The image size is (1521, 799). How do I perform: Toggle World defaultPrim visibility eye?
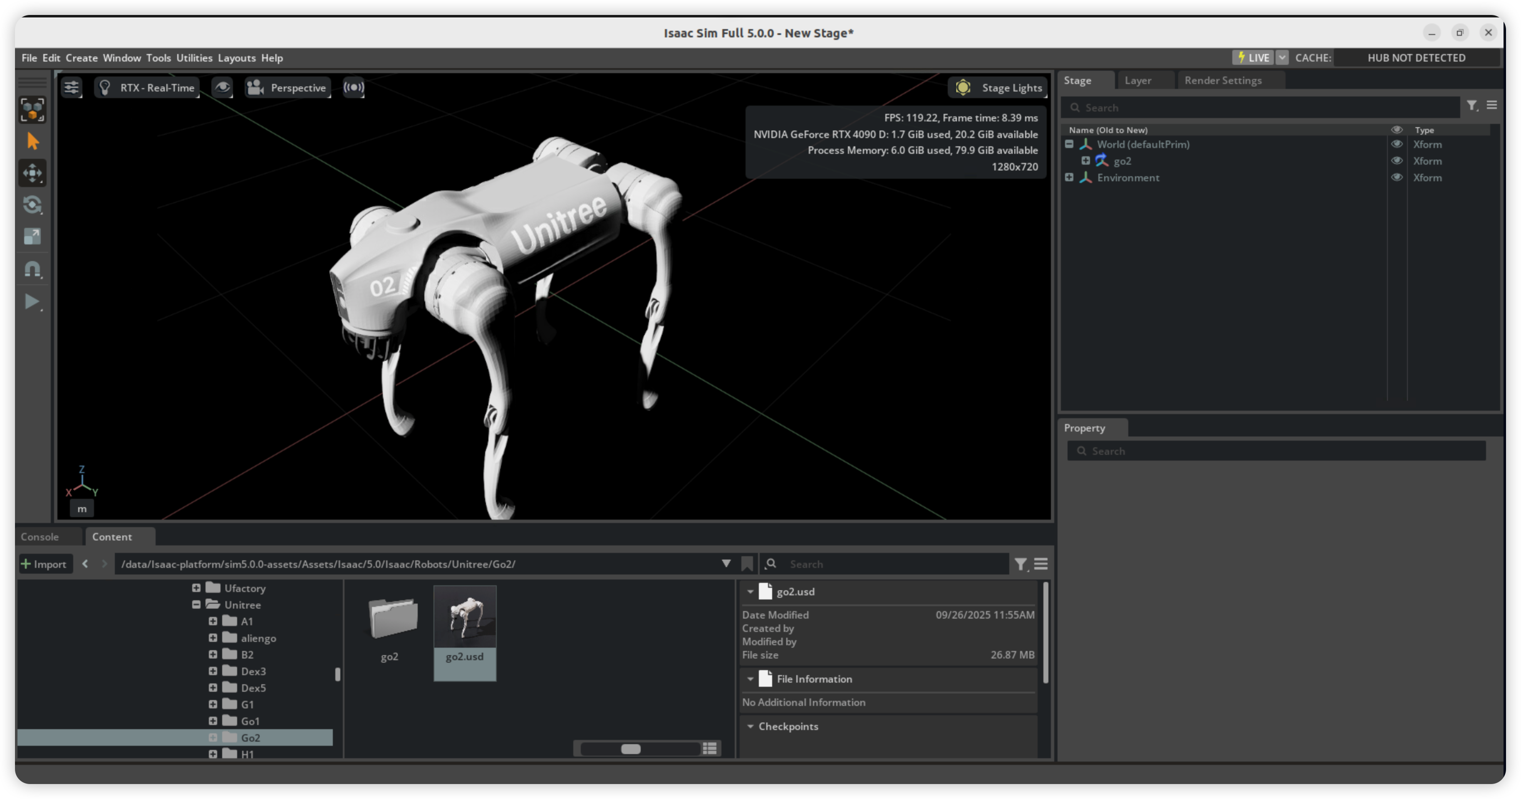coord(1397,144)
